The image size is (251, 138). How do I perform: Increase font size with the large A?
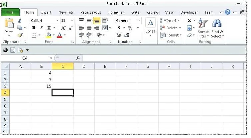click(63, 28)
